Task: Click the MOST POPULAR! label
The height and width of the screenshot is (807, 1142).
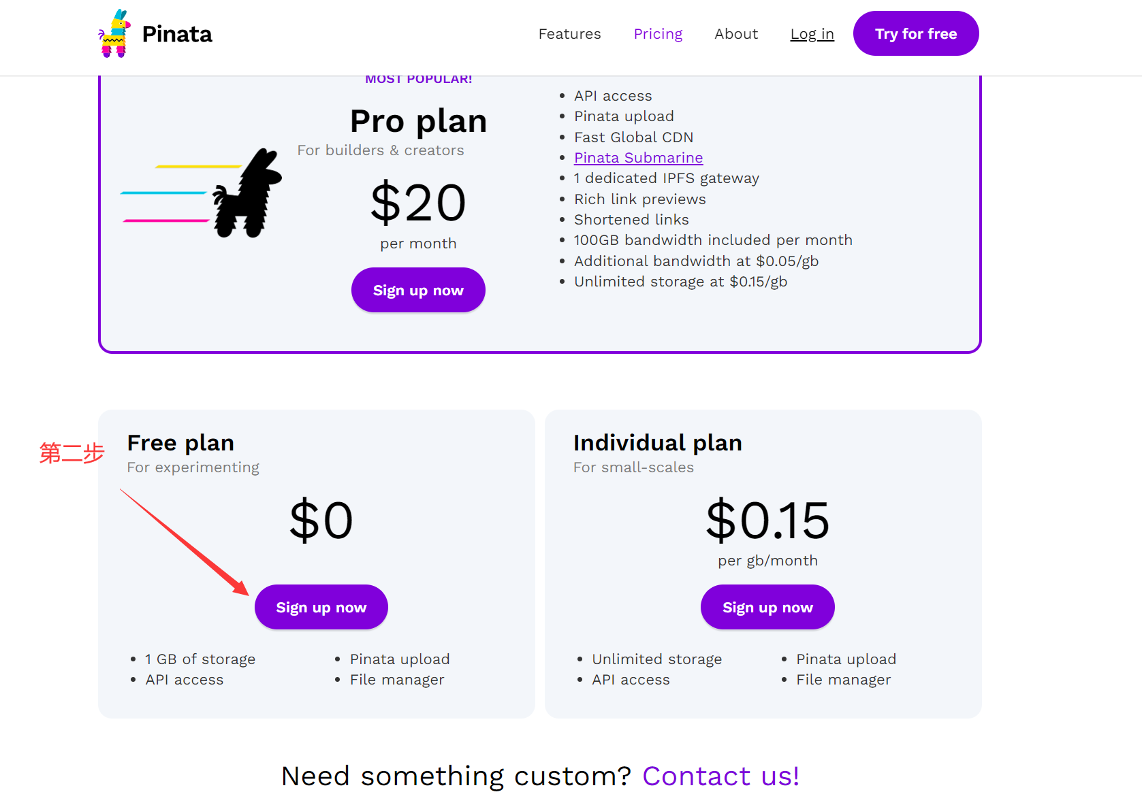Action: [419, 80]
